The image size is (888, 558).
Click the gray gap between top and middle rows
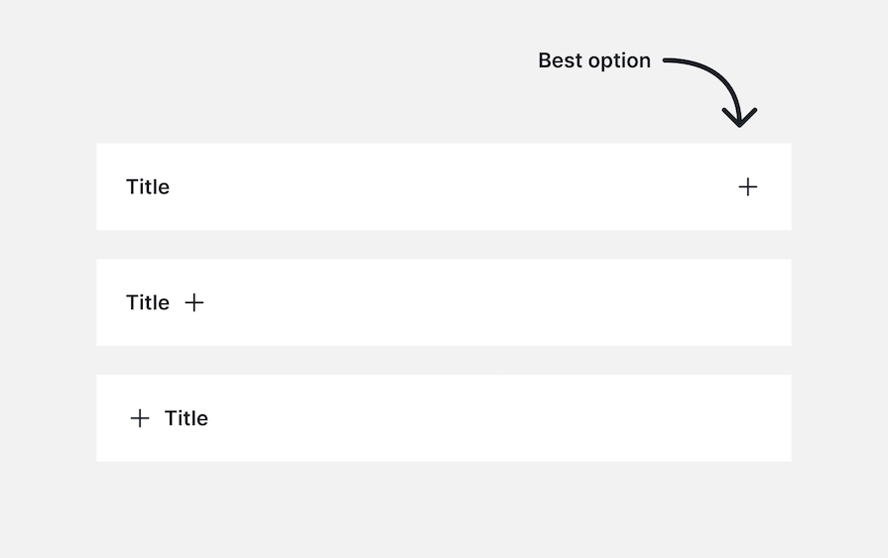point(444,245)
